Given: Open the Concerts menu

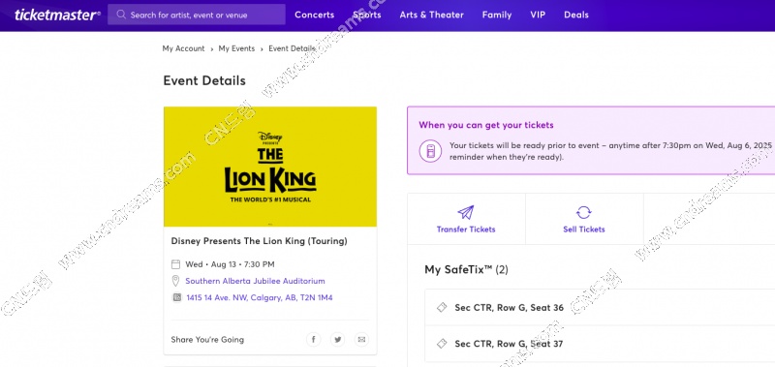Looking at the screenshot, I should coord(314,15).
